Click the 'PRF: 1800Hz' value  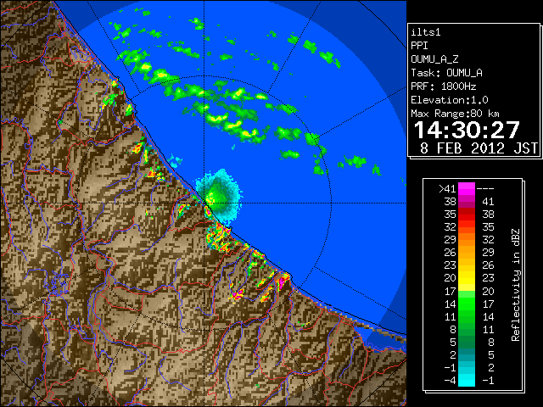(443, 86)
